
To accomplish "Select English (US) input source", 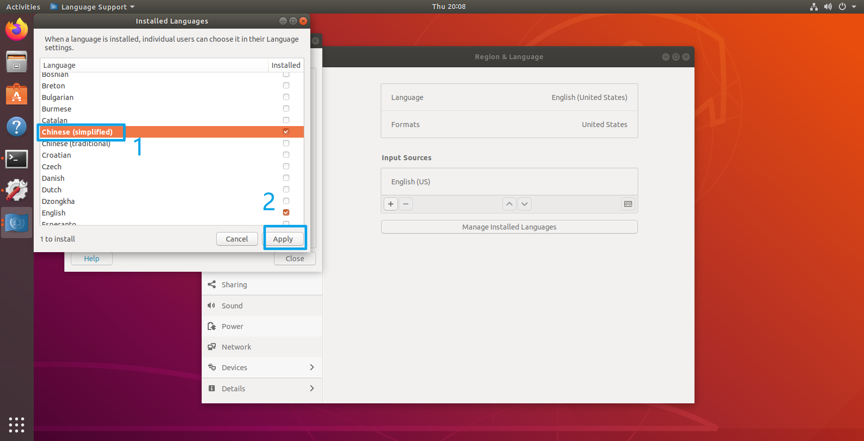I will pyautogui.click(x=509, y=182).
